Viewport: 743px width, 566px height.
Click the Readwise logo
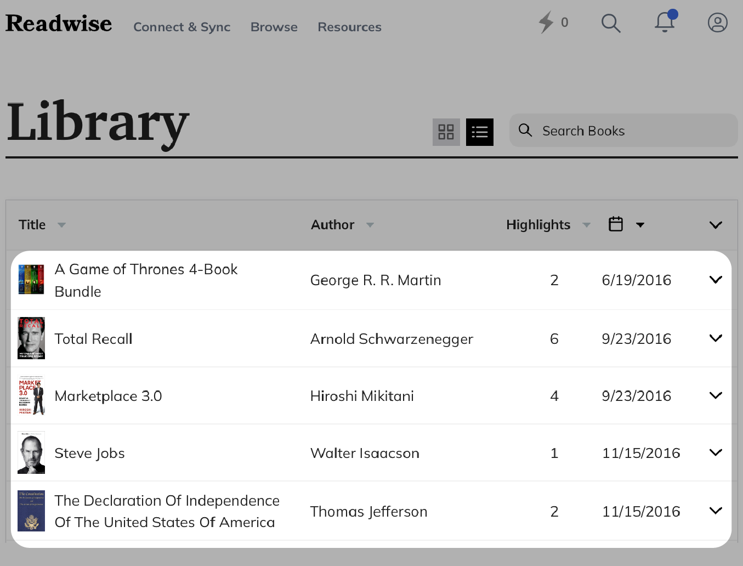[x=59, y=24]
